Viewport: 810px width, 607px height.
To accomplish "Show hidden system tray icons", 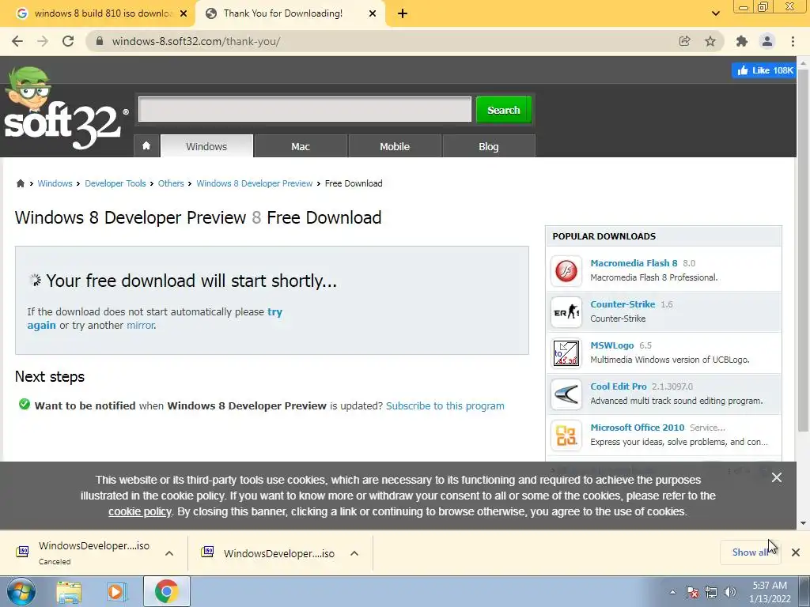I will click(672, 592).
